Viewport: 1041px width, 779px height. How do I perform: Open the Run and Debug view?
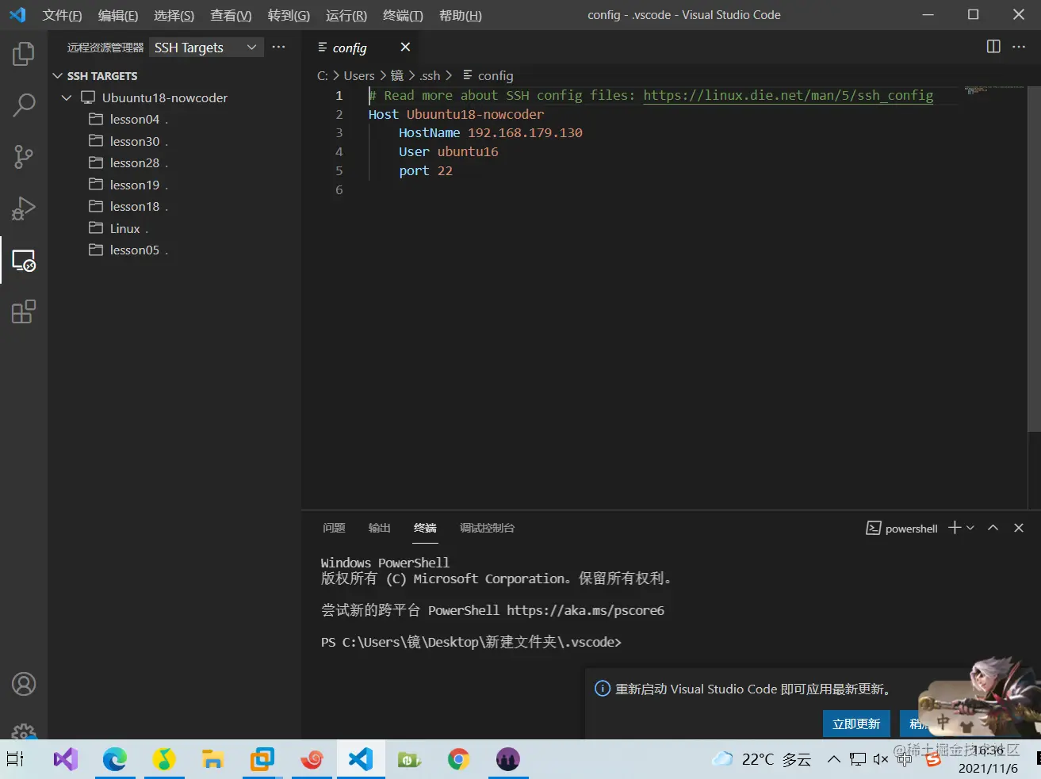24,208
